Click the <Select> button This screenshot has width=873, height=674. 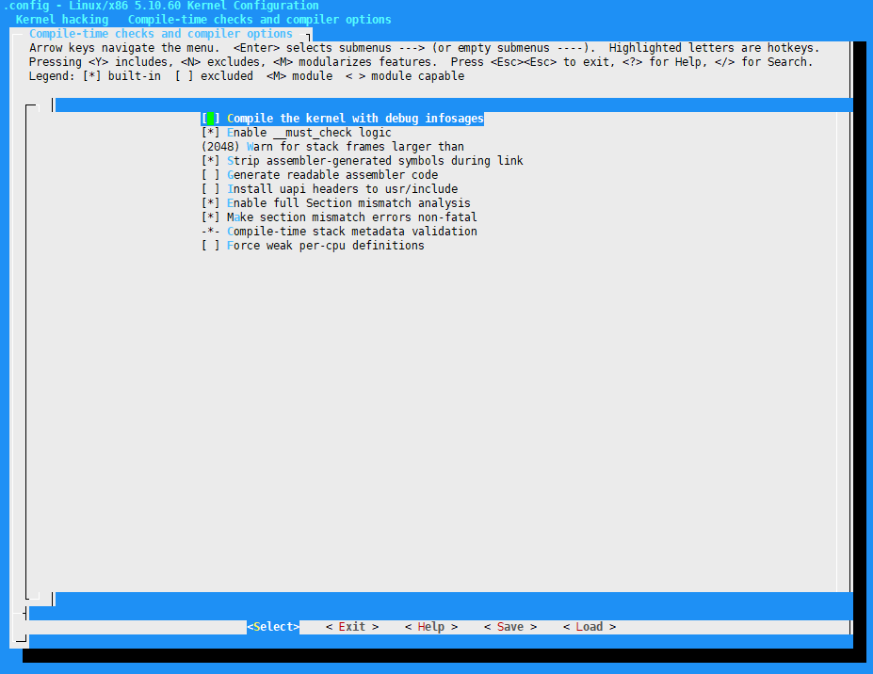(x=273, y=627)
